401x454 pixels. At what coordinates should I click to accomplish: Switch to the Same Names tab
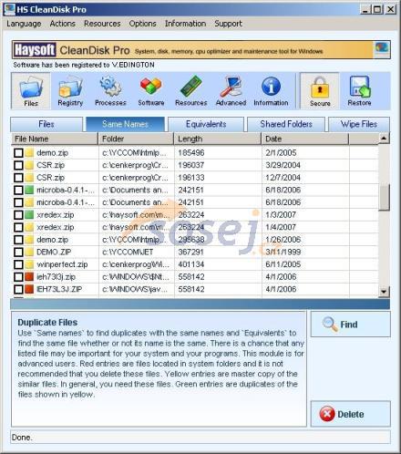(x=125, y=124)
